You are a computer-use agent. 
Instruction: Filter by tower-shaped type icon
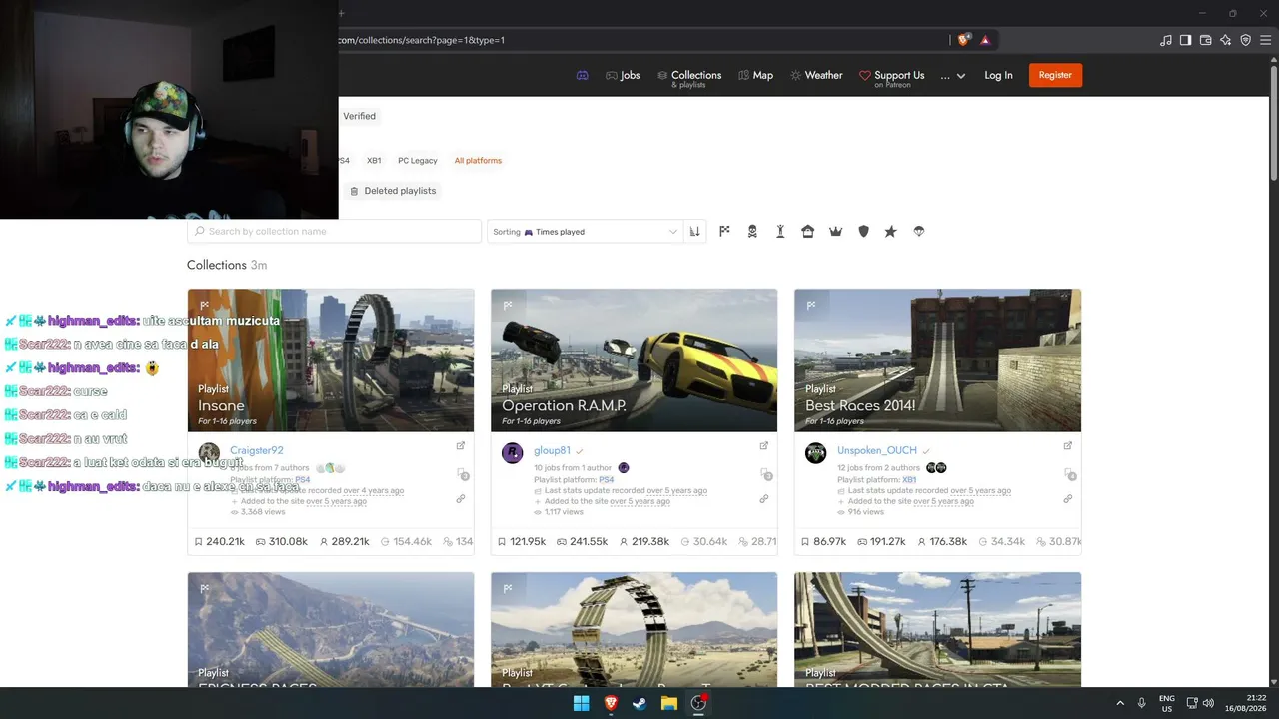[780, 232]
